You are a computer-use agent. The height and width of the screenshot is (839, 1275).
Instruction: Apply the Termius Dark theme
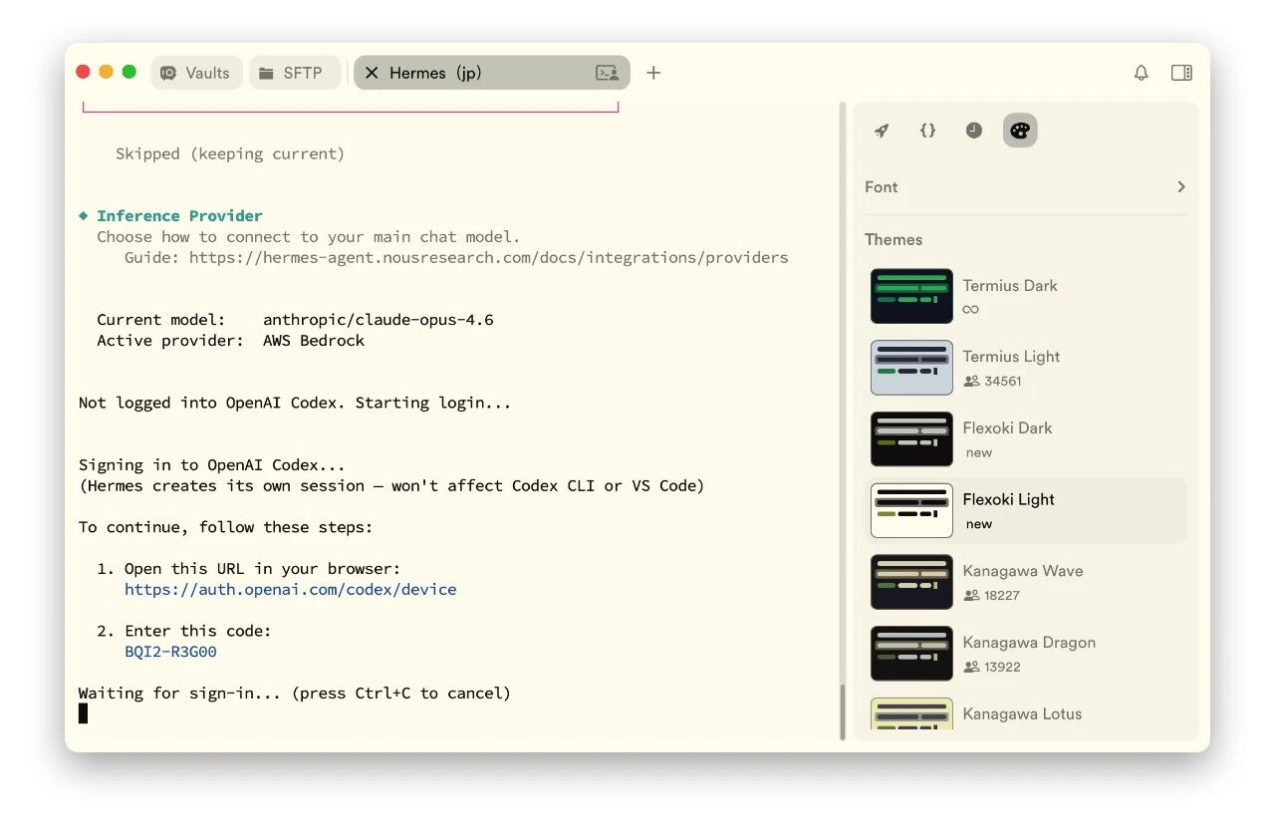[x=1026, y=296]
